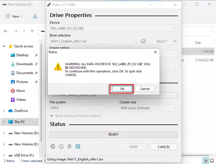Open the New menu in Explorer
This screenshot has width=216, height=164.
pos(14,16)
